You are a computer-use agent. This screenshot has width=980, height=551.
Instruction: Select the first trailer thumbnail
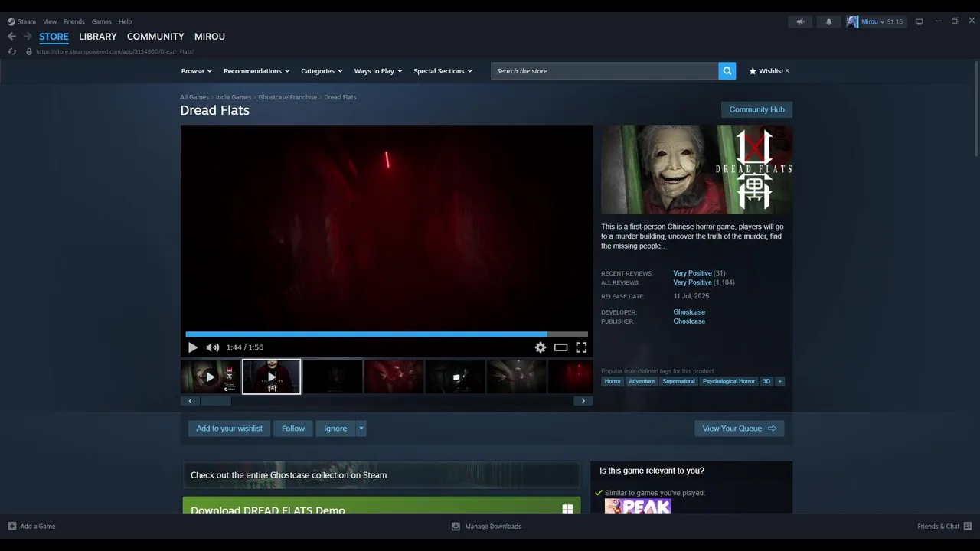click(x=210, y=377)
